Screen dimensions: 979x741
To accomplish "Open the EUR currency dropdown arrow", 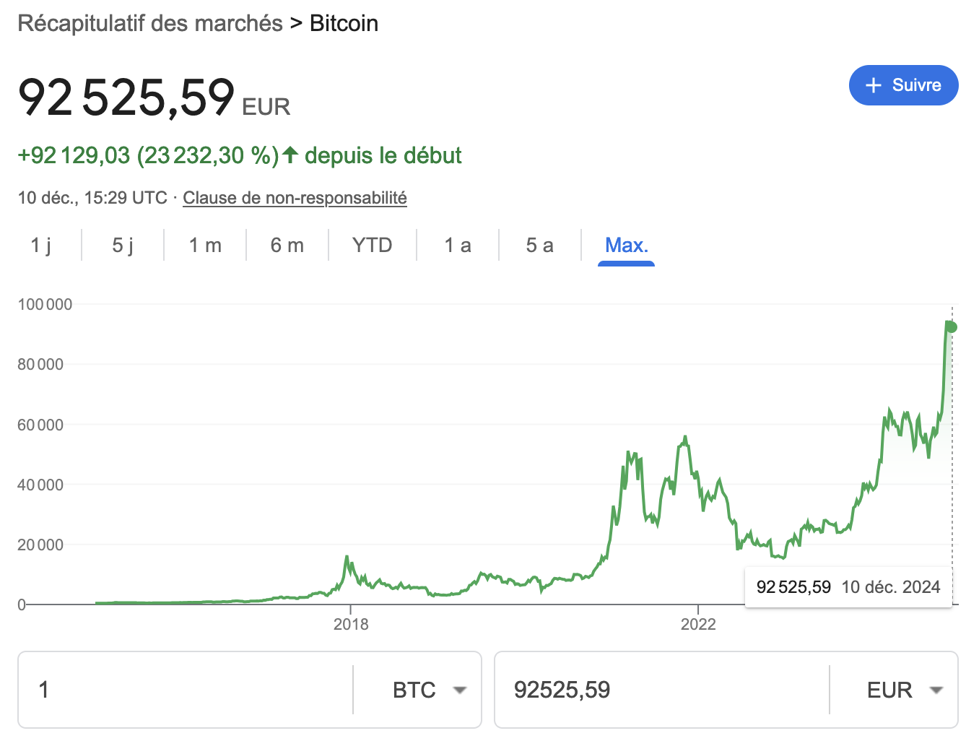I will (936, 690).
